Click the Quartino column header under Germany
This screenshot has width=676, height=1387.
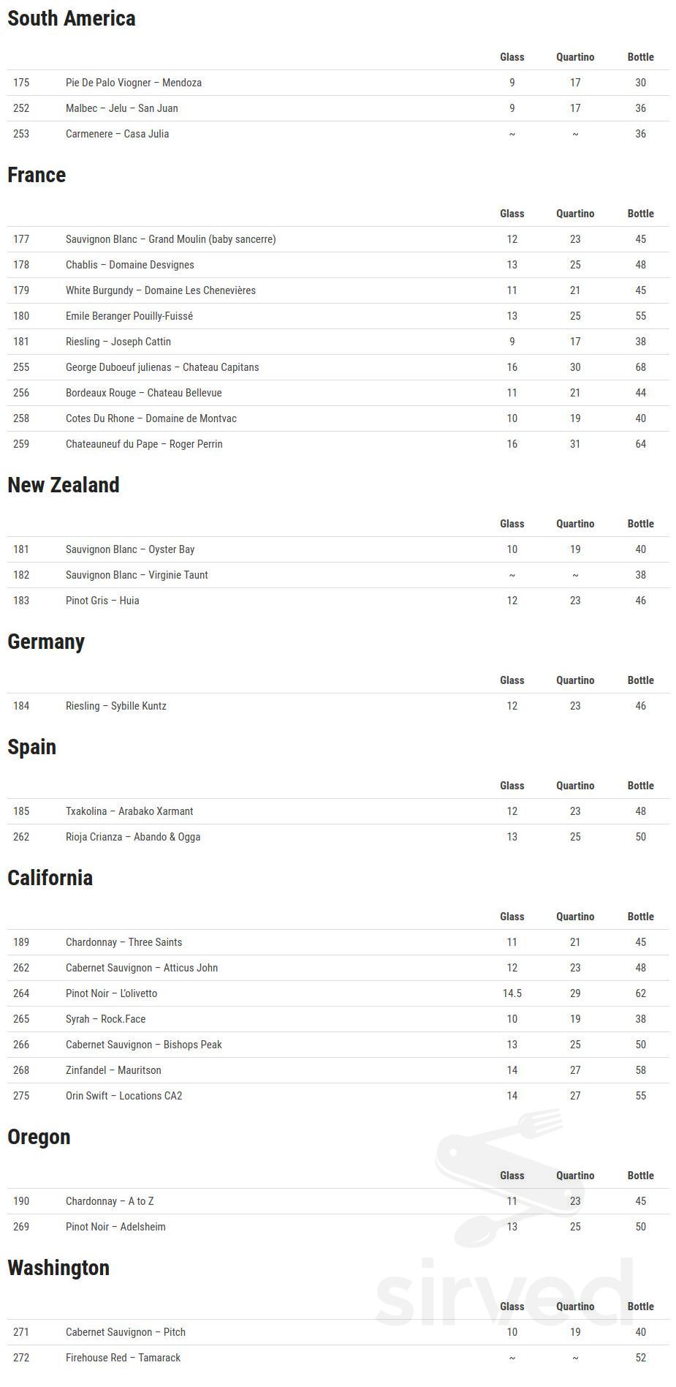(575, 680)
